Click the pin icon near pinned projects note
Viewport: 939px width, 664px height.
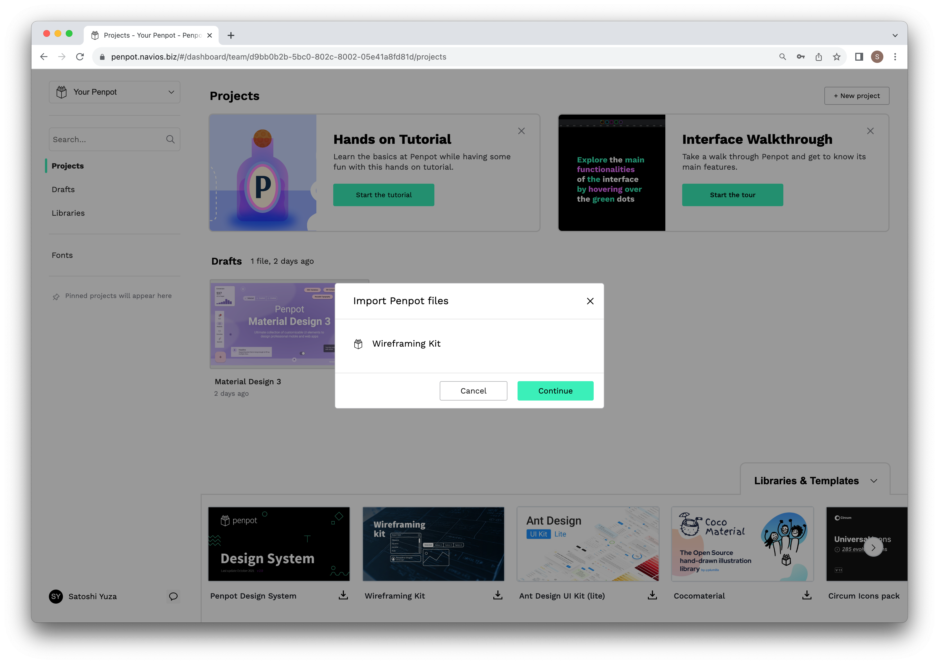56,296
